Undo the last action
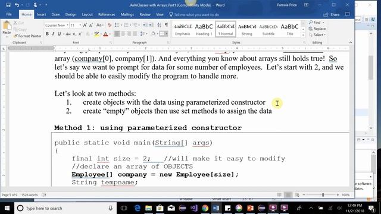This screenshot has height=214, width=381. pos(17,5)
